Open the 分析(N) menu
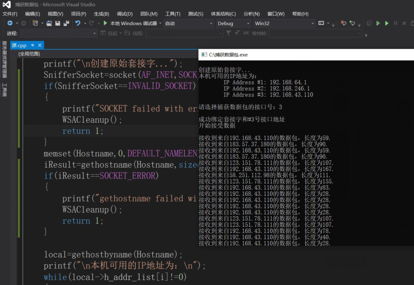The height and width of the screenshot is (285, 414). 251,14
